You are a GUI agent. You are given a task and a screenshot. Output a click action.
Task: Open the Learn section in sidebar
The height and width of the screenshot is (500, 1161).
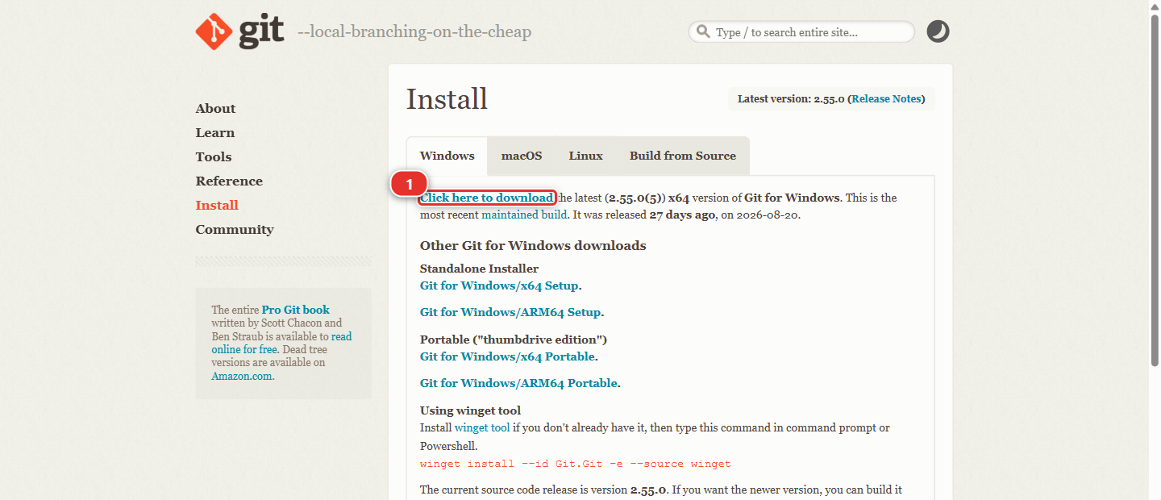click(214, 133)
